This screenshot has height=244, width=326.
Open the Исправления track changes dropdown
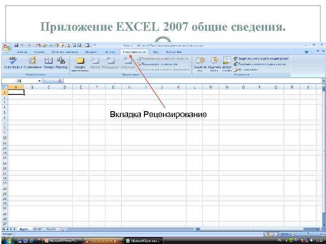[x=246, y=70]
